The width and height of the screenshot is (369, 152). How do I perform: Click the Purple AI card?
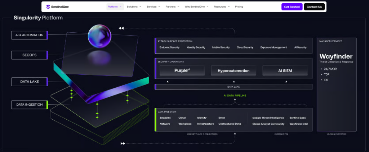click(182, 70)
